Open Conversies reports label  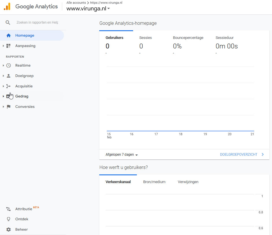(25, 107)
